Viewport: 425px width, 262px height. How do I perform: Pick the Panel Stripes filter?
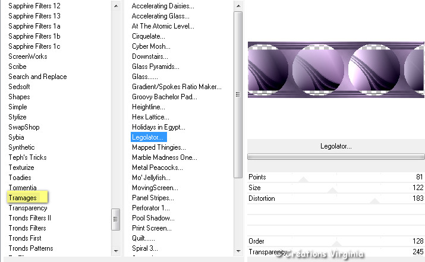click(x=153, y=198)
